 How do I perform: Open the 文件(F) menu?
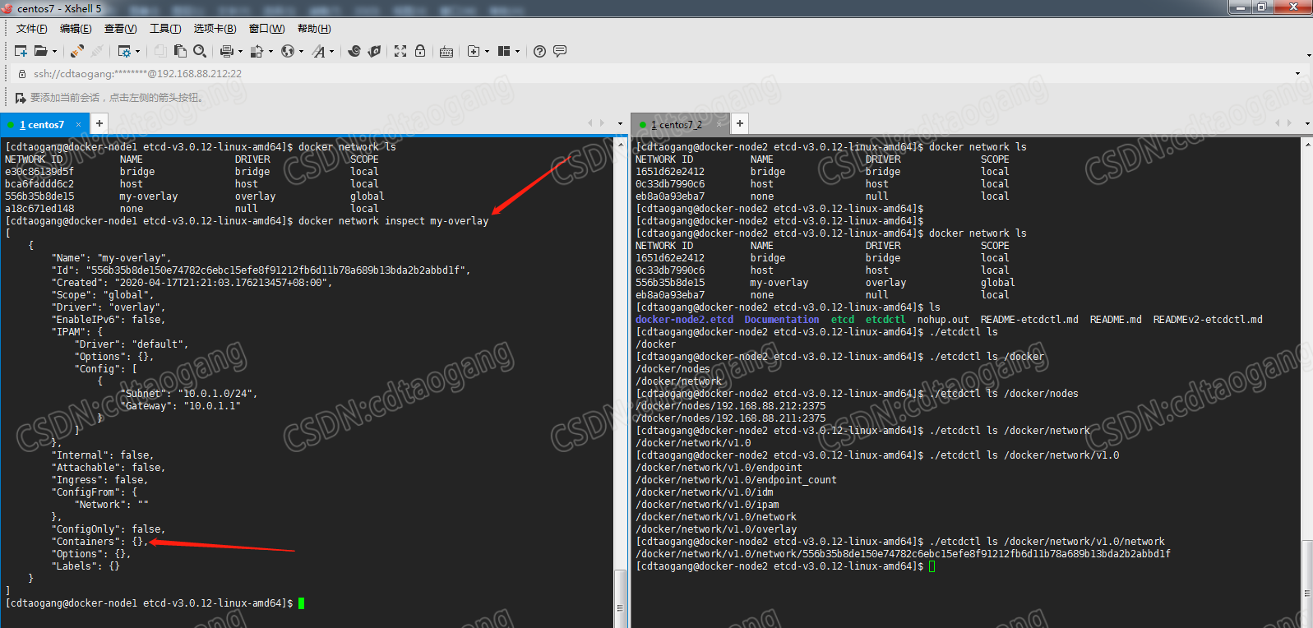coord(31,29)
